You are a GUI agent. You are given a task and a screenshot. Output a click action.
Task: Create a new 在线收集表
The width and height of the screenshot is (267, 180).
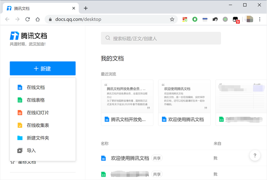[x=38, y=125]
